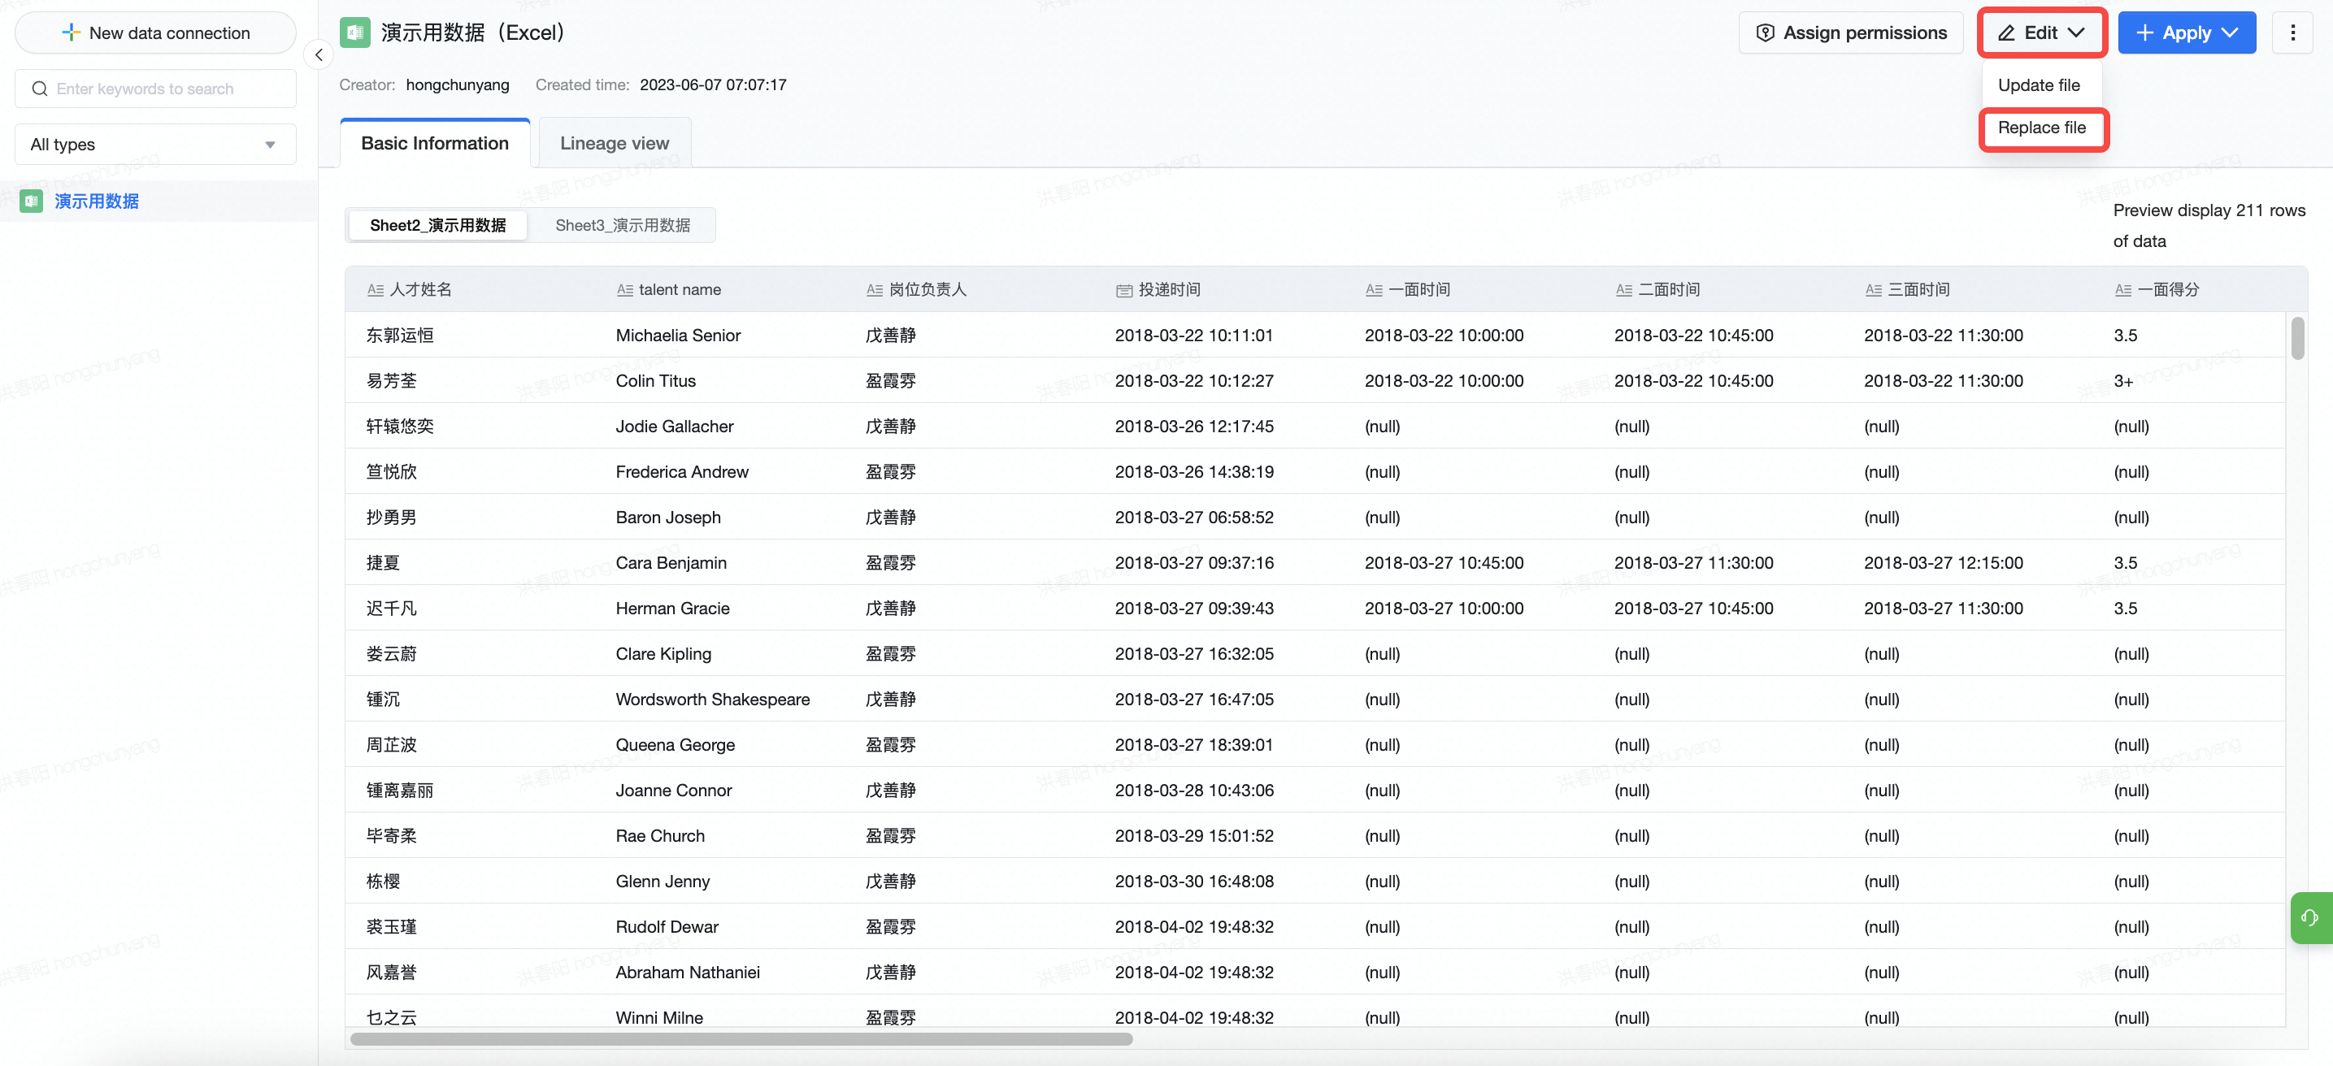Open the All types filter dropdown
The image size is (2333, 1066).
(x=156, y=144)
